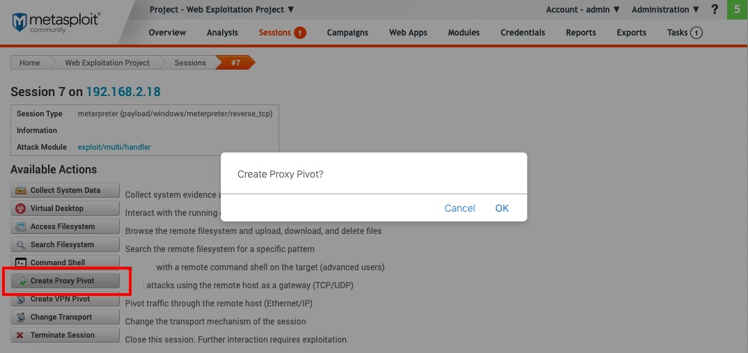Viewport: 748px width, 353px height.
Task: Click the red Terminate Session X icon
Action: pos(21,335)
